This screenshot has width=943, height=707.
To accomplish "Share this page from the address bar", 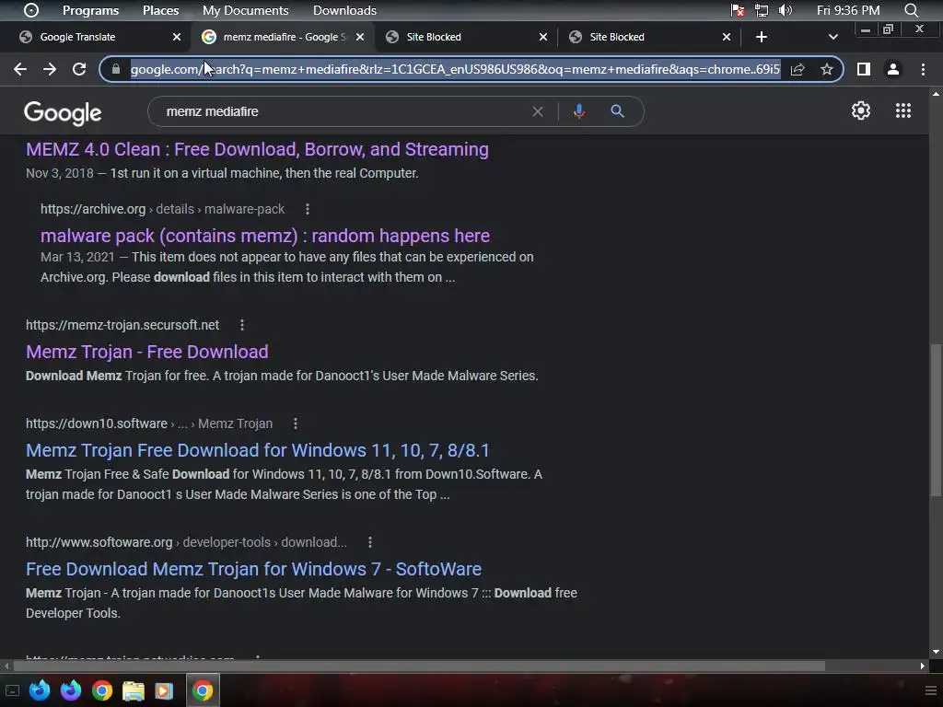I will 797,69.
